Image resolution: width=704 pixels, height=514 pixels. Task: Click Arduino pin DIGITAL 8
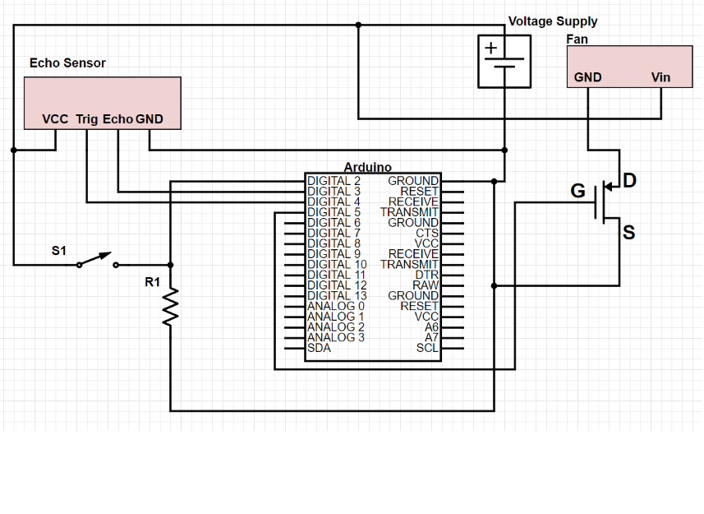[334, 243]
